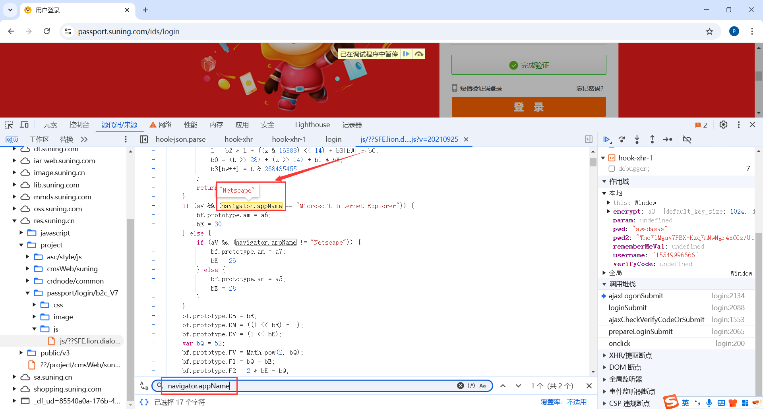763x409 pixels.
Task: Go to previous search result
Action: tap(503, 386)
